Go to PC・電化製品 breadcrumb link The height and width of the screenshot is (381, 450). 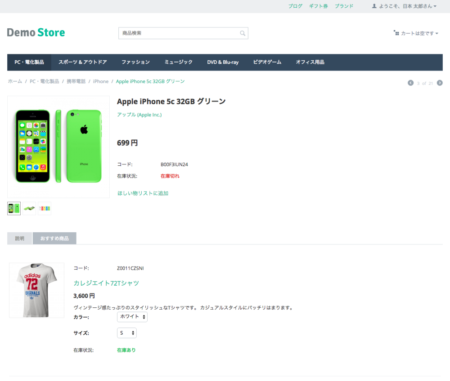(44, 81)
